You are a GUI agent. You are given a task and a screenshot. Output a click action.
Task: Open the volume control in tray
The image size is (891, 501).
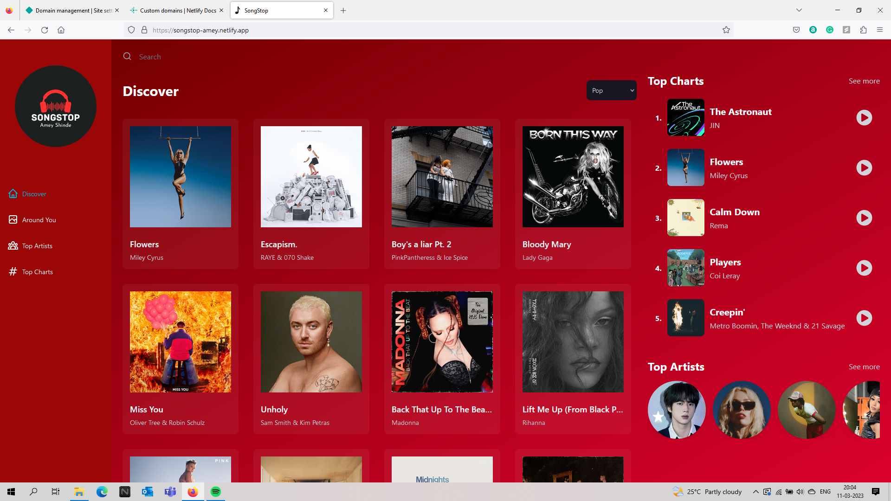click(x=800, y=492)
